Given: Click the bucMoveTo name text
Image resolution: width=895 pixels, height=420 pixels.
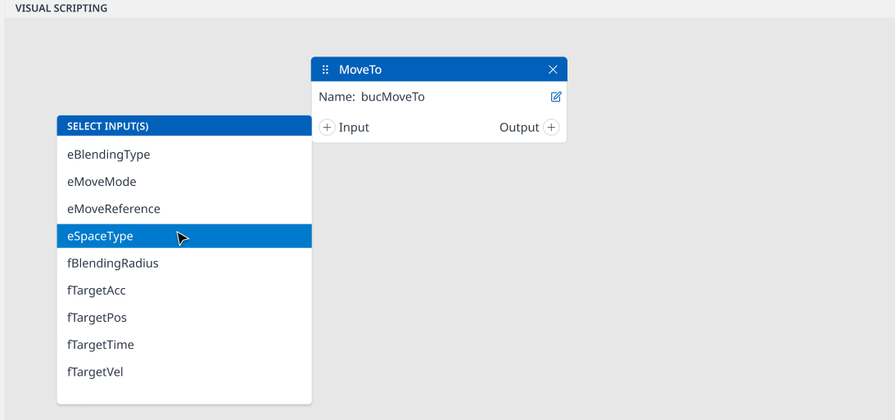Looking at the screenshot, I should (393, 97).
